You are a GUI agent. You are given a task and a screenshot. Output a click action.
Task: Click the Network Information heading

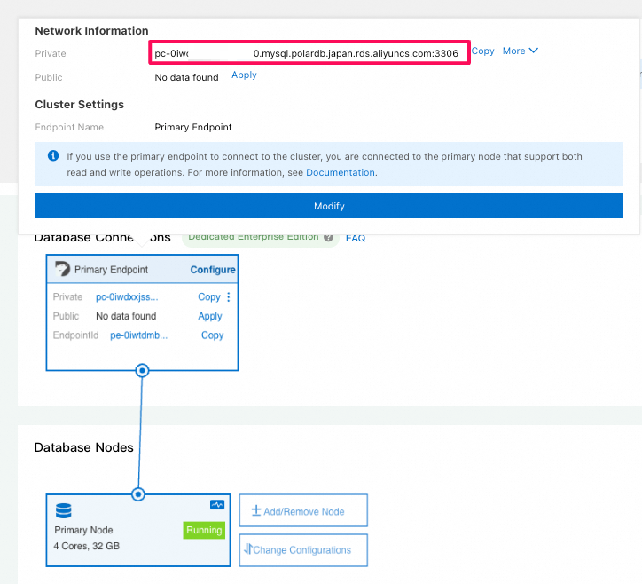(91, 31)
